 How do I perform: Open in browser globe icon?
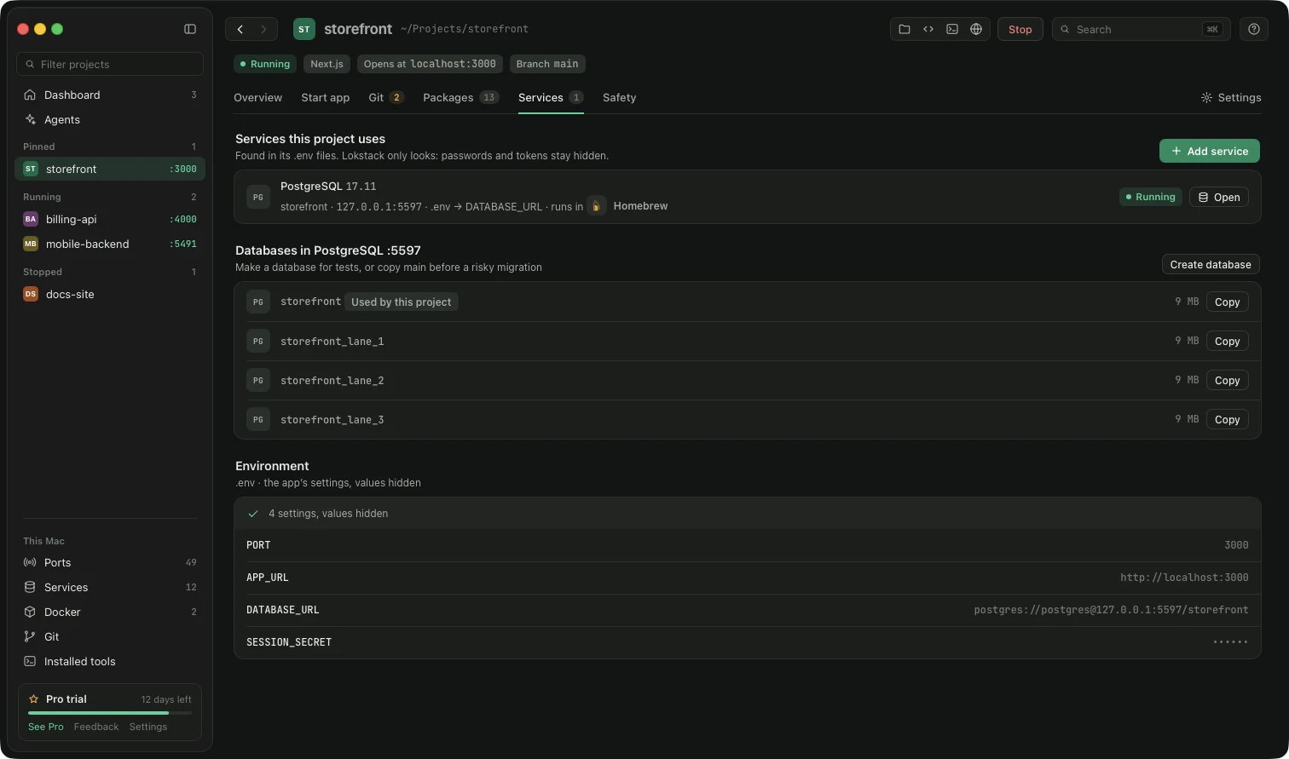click(976, 29)
